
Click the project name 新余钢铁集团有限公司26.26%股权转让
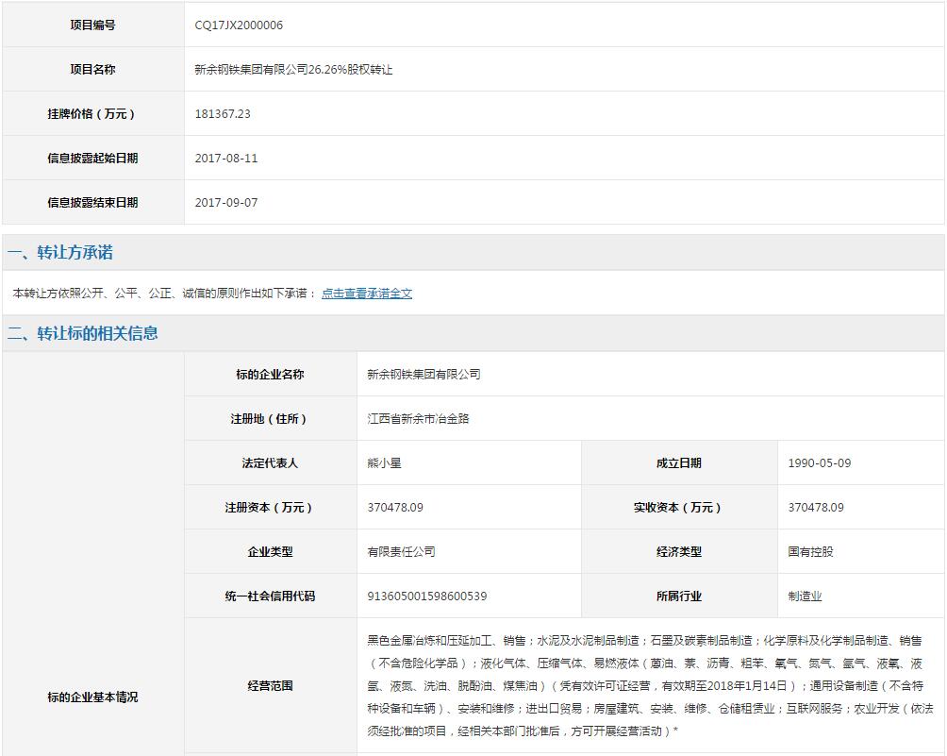coord(293,70)
